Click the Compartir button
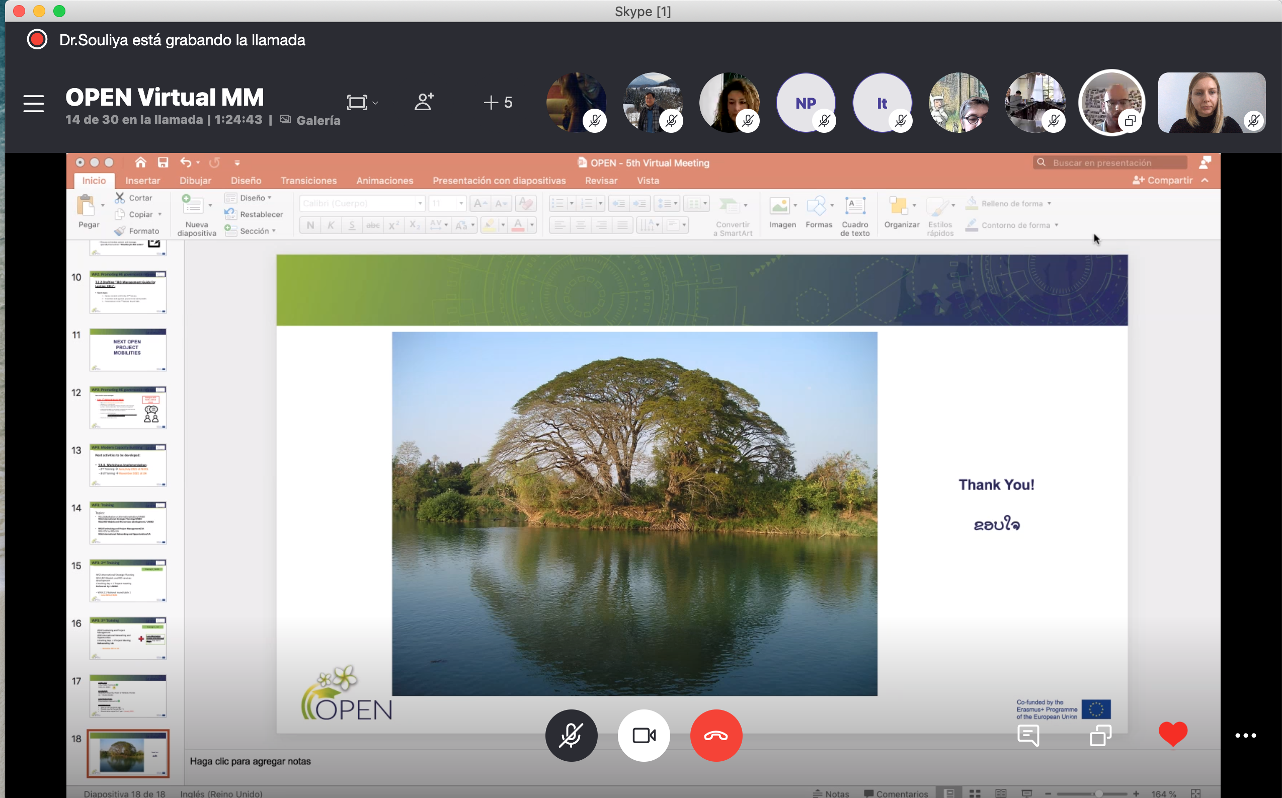Viewport: 1282px width, 798px height. 1163,181
